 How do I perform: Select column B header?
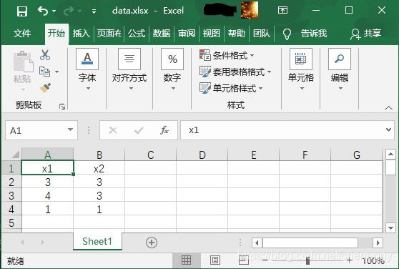99,155
